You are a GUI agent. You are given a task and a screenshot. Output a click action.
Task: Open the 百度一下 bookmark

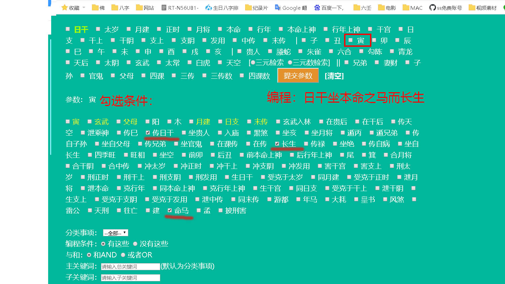(329, 7)
